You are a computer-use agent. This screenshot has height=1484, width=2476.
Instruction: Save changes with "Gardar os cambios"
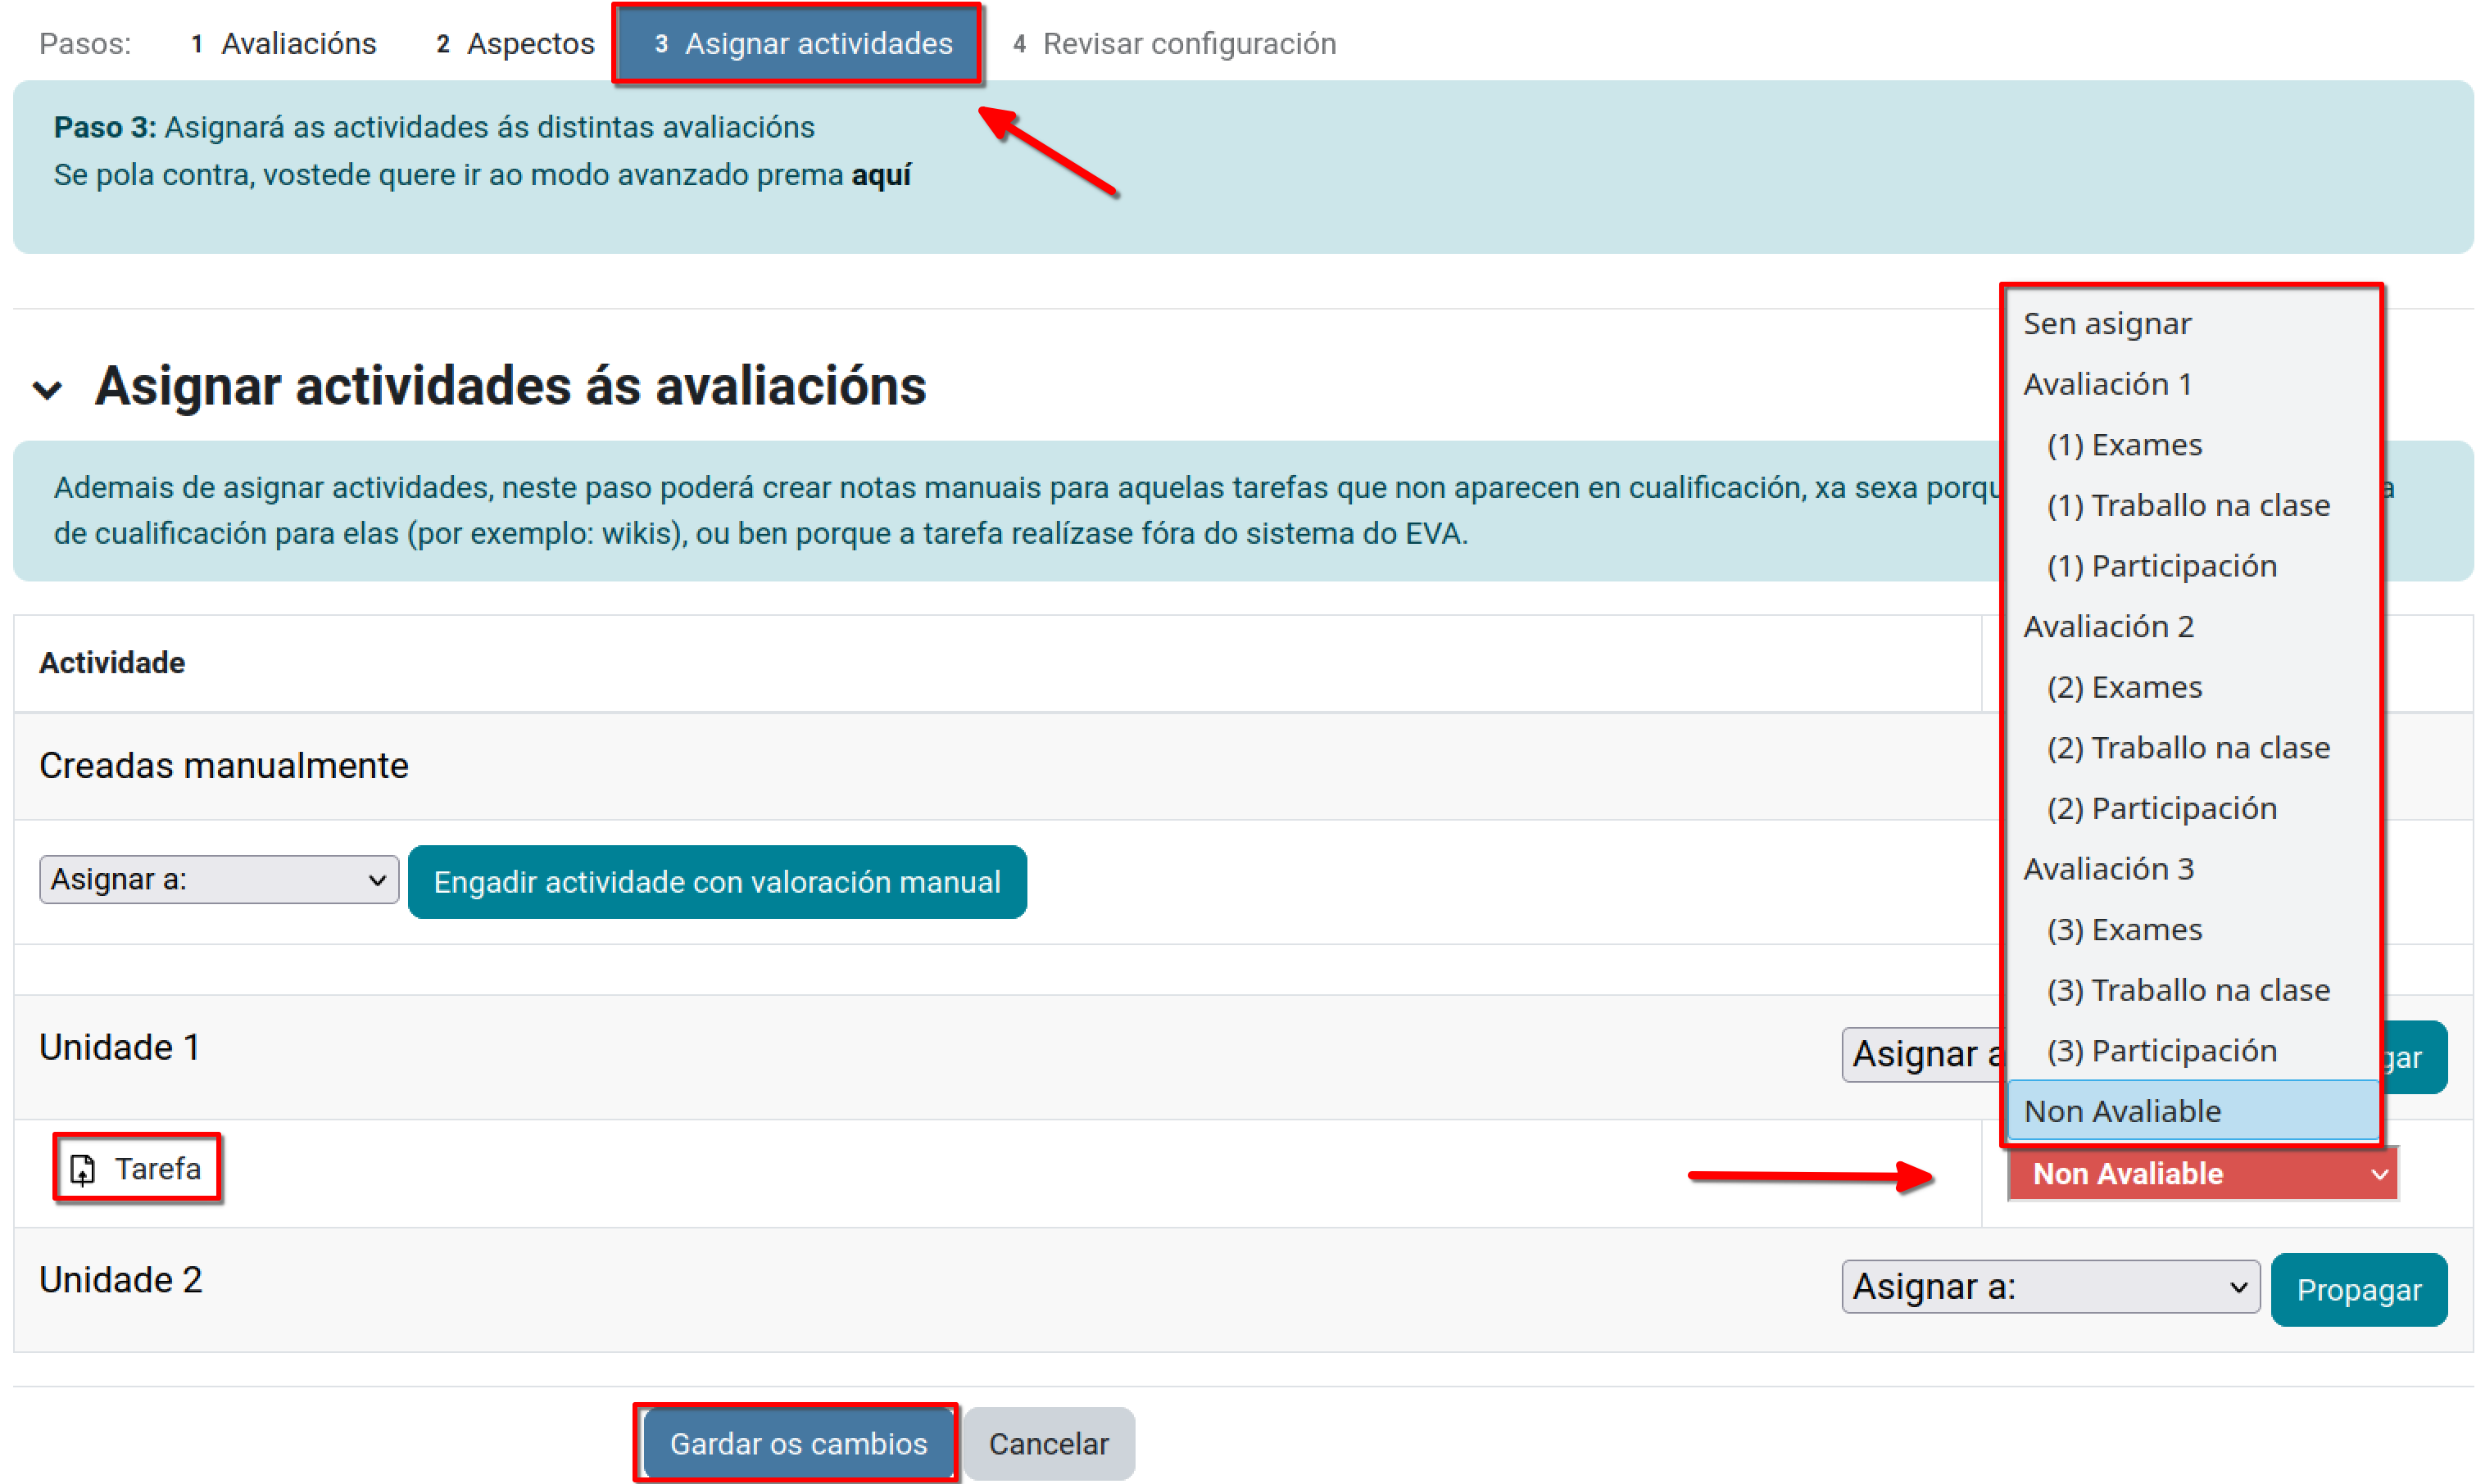(796, 1443)
